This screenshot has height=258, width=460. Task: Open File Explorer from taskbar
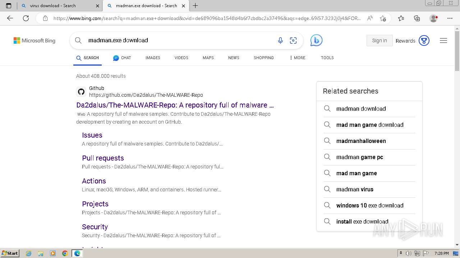click(x=41, y=253)
